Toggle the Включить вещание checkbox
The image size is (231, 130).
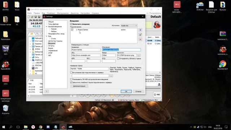(71, 24)
